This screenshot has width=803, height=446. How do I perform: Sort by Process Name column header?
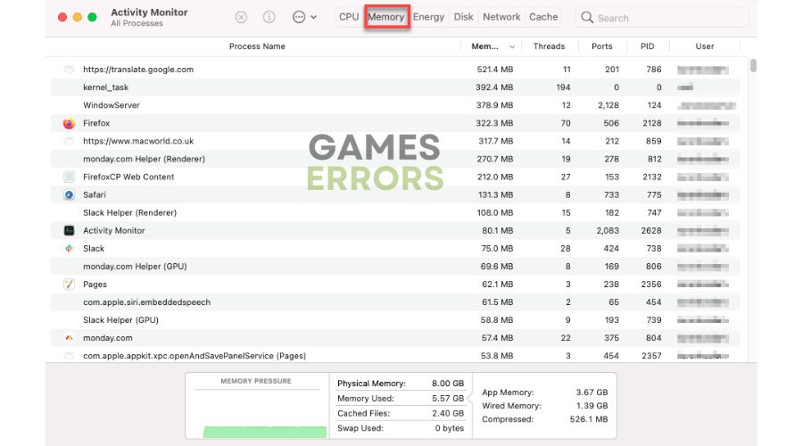click(x=257, y=46)
